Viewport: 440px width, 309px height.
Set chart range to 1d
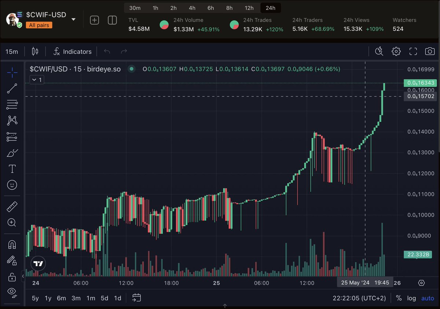[117, 298]
